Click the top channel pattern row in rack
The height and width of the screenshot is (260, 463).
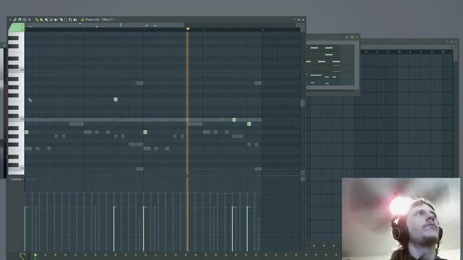(x=330, y=48)
